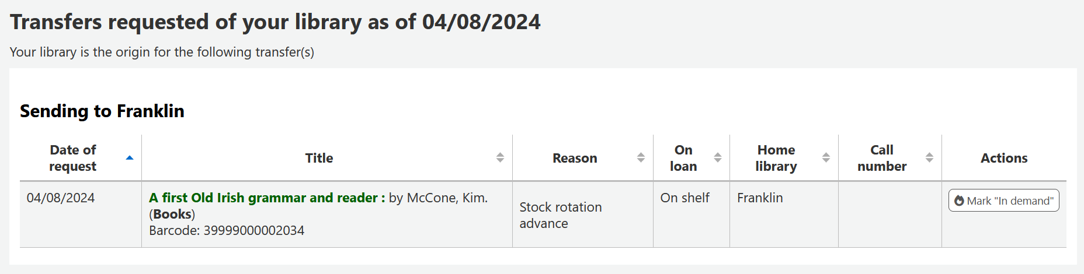Click the sort arrows icon beside Home library
This screenshot has width=1084, height=274.
(826, 158)
